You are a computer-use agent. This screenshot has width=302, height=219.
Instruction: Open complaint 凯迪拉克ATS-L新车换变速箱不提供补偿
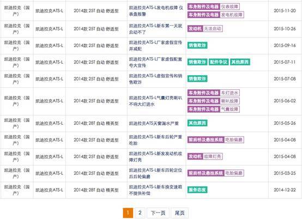155,190
